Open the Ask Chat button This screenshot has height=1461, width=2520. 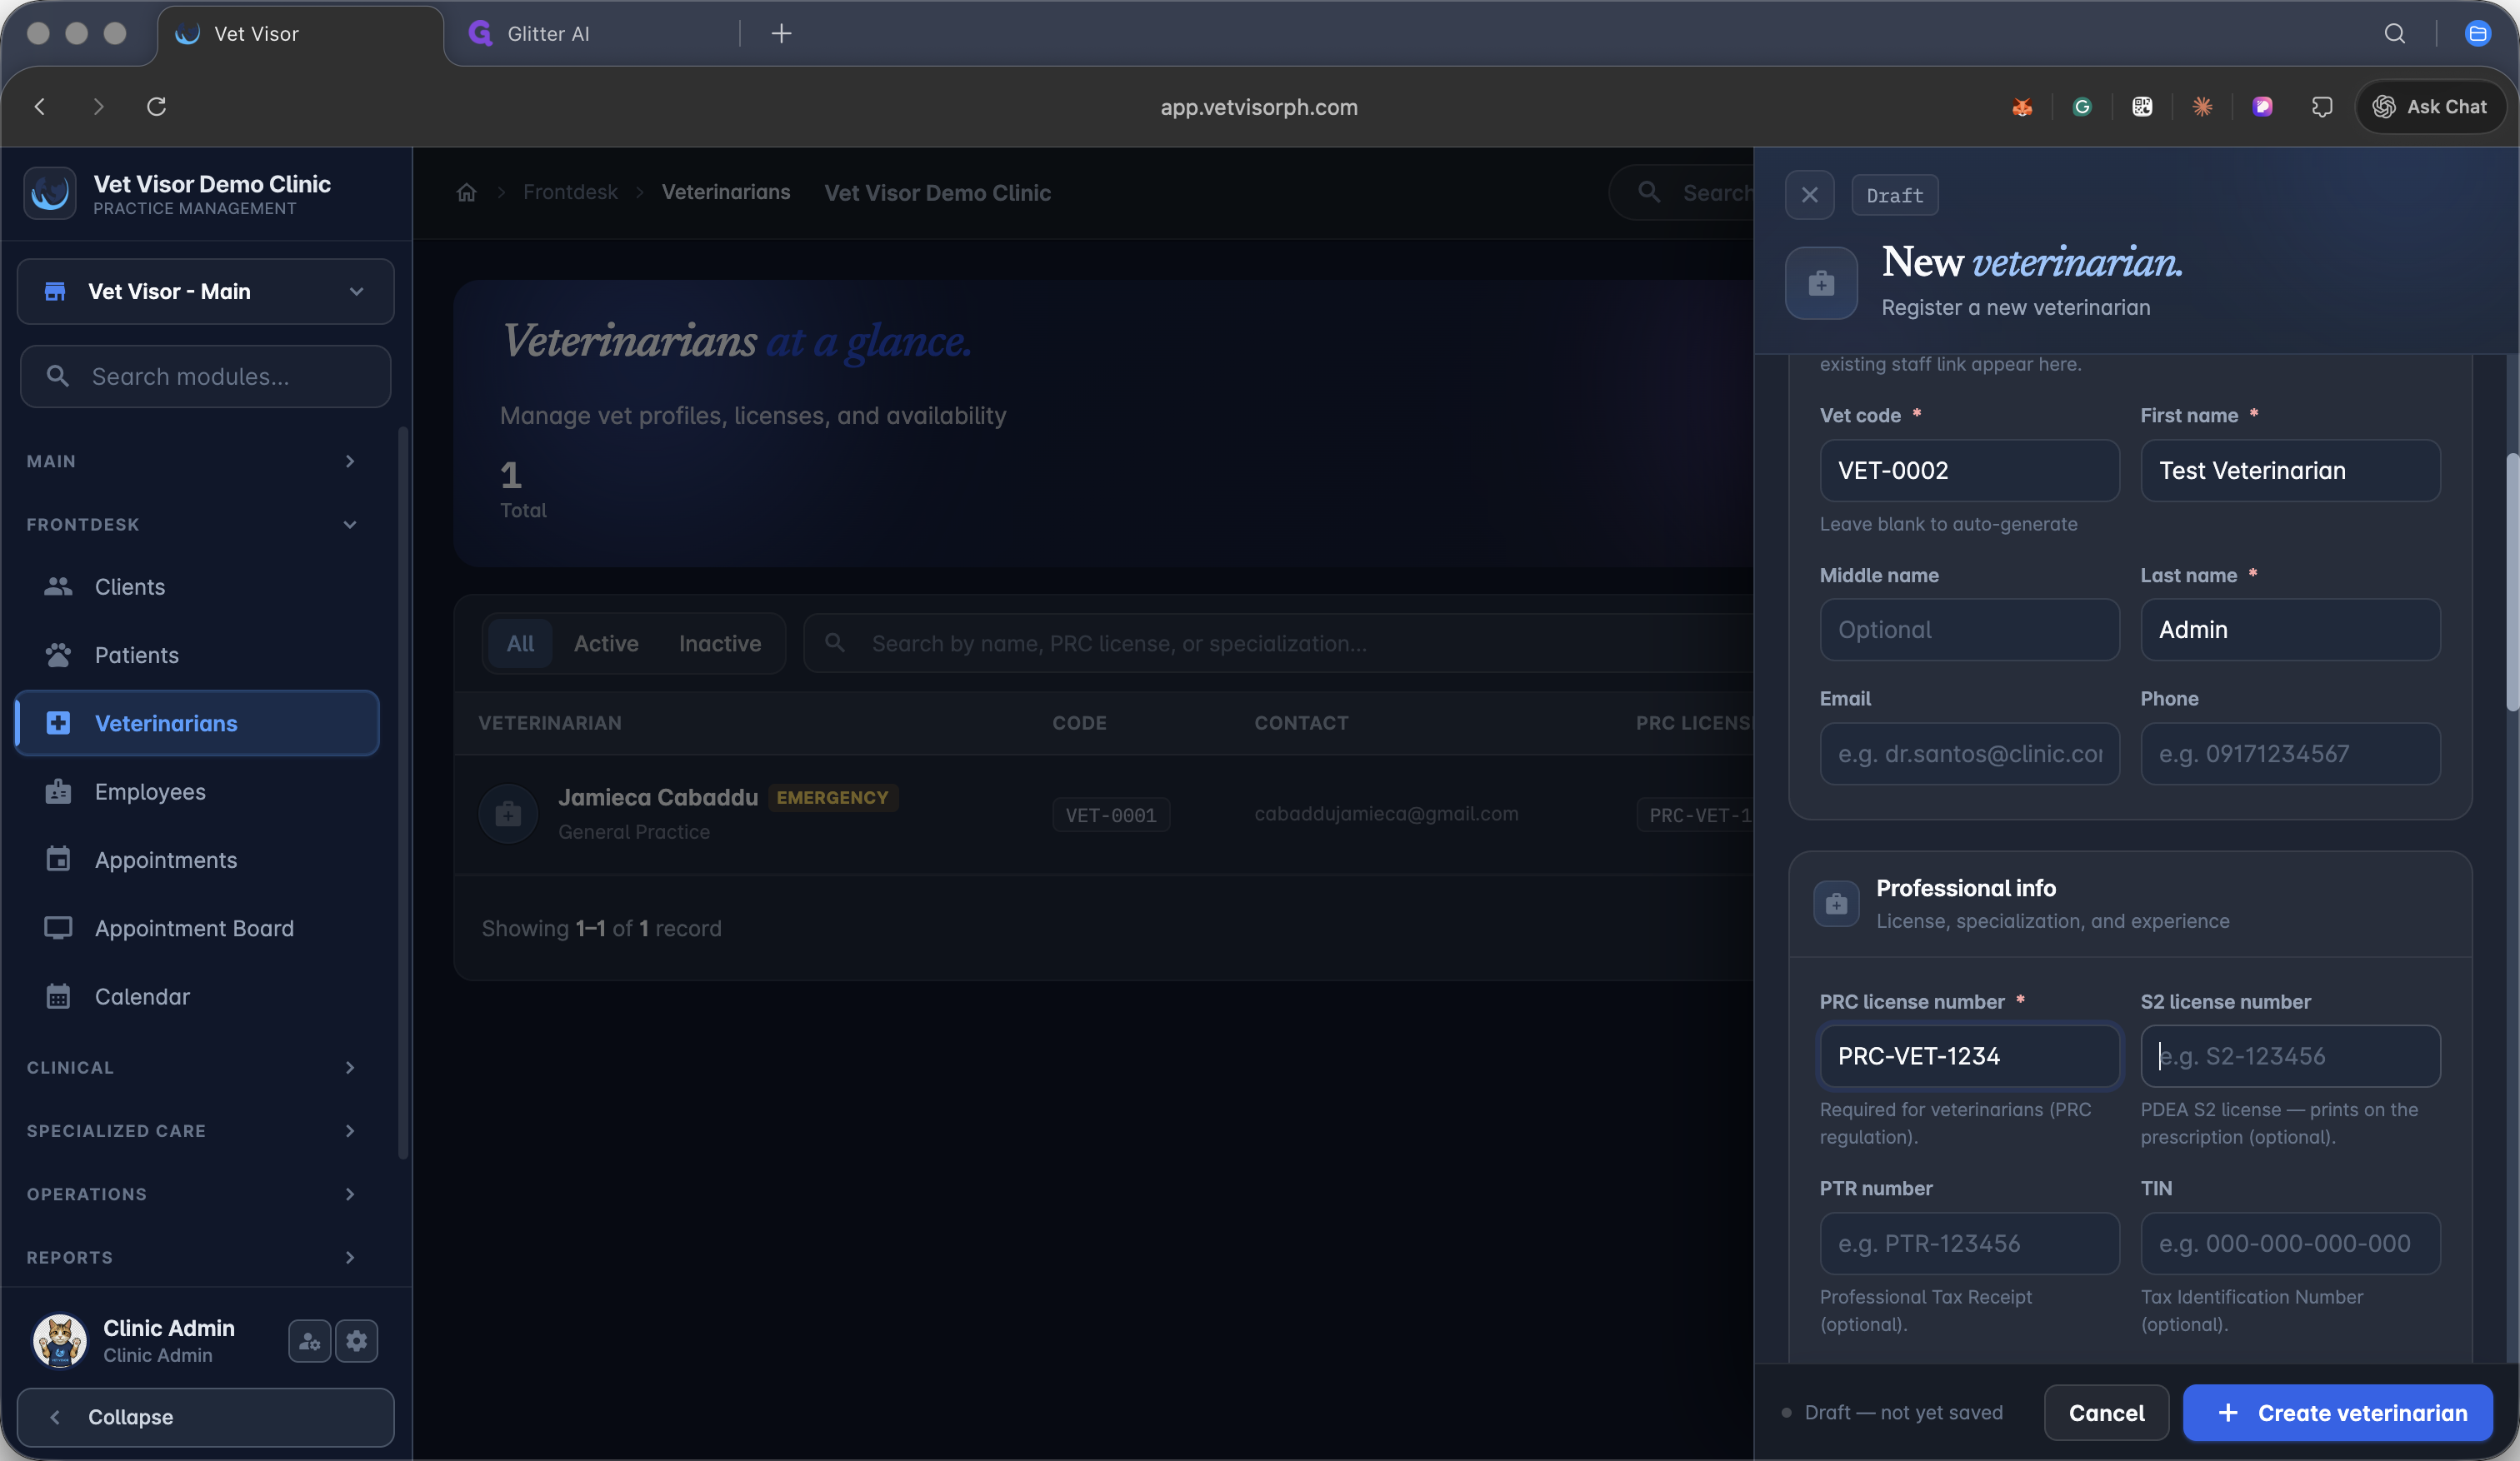tap(2429, 106)
